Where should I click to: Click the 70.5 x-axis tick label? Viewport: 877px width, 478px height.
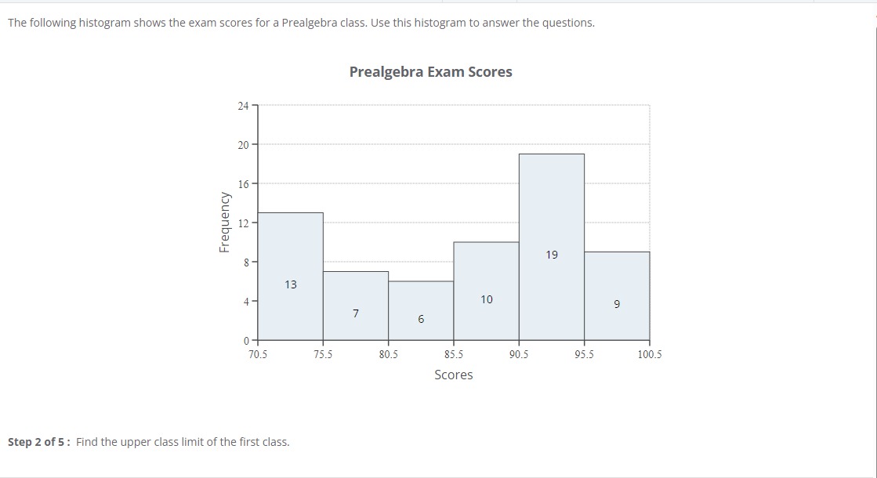tap(258, 354)
